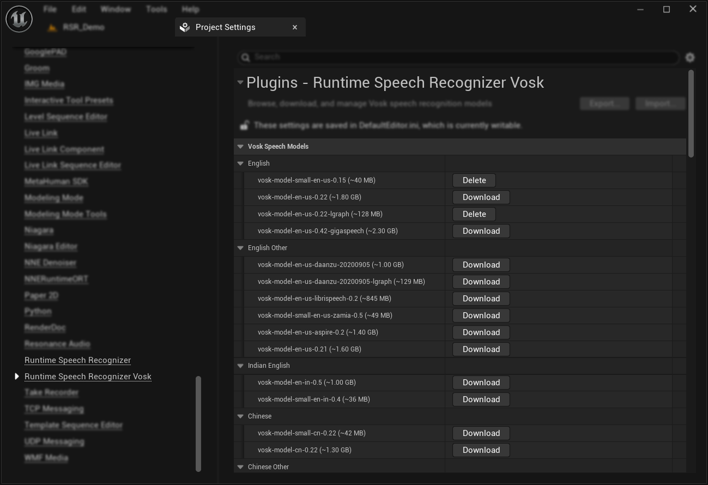Click the settings search field
This screenshot has width=708, height=485.
click(x=459, y=57)
